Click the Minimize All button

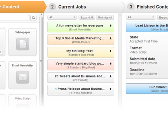[x=105, y=17]
